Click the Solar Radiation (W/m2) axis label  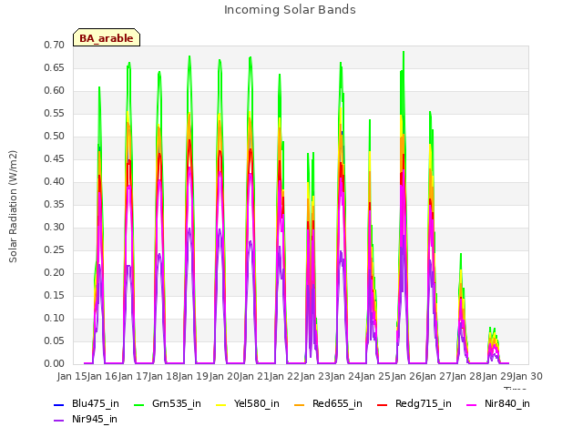13,207
